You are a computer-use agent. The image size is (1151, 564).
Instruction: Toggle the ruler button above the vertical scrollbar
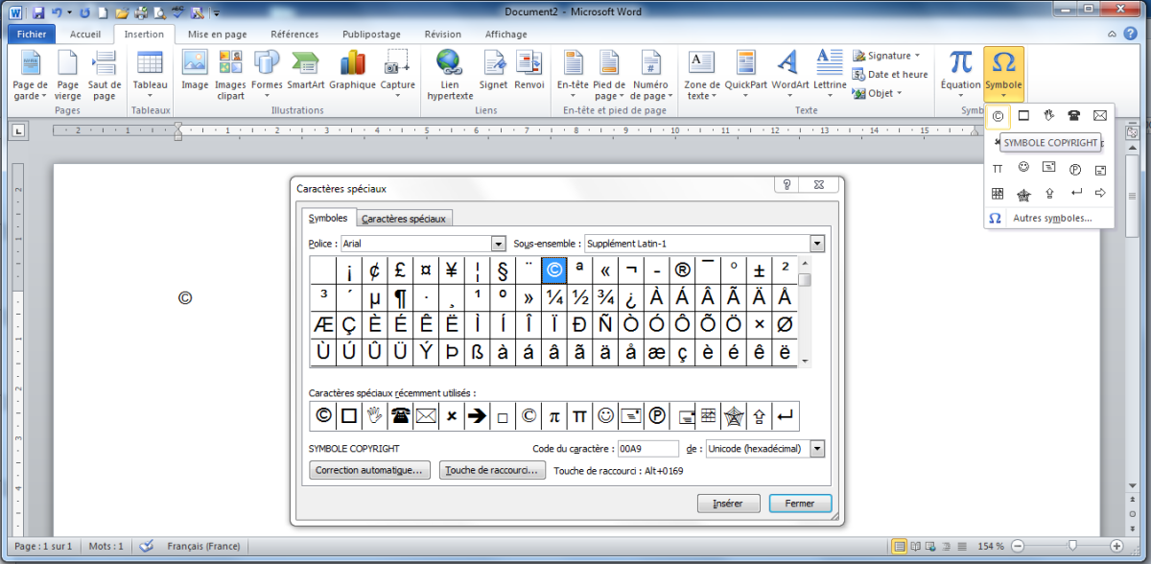[1132, 130]
